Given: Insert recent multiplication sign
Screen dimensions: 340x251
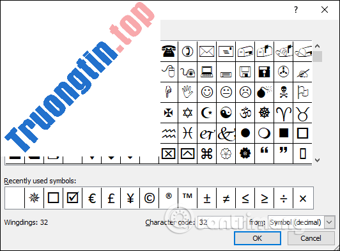Looking at the screenshot, I should coord(303,198).
